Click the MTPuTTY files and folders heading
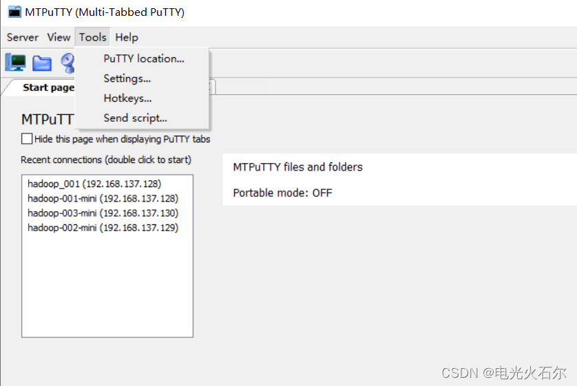The width and height of the screenshot is (577, 386). [x=297, y=167]
